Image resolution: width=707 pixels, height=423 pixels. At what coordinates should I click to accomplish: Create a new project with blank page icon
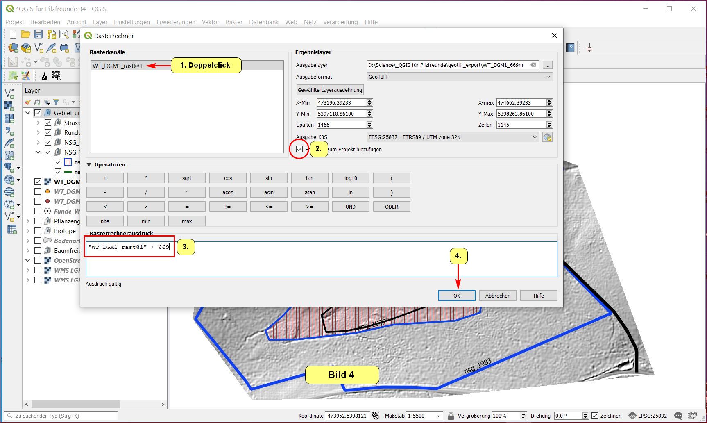[x=13, y=34]
